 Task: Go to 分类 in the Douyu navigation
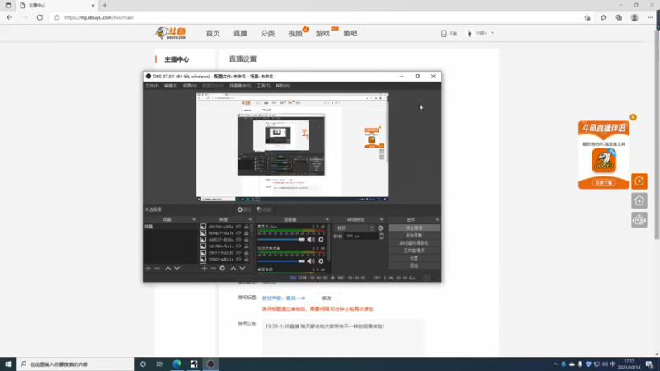click(267, 33)
